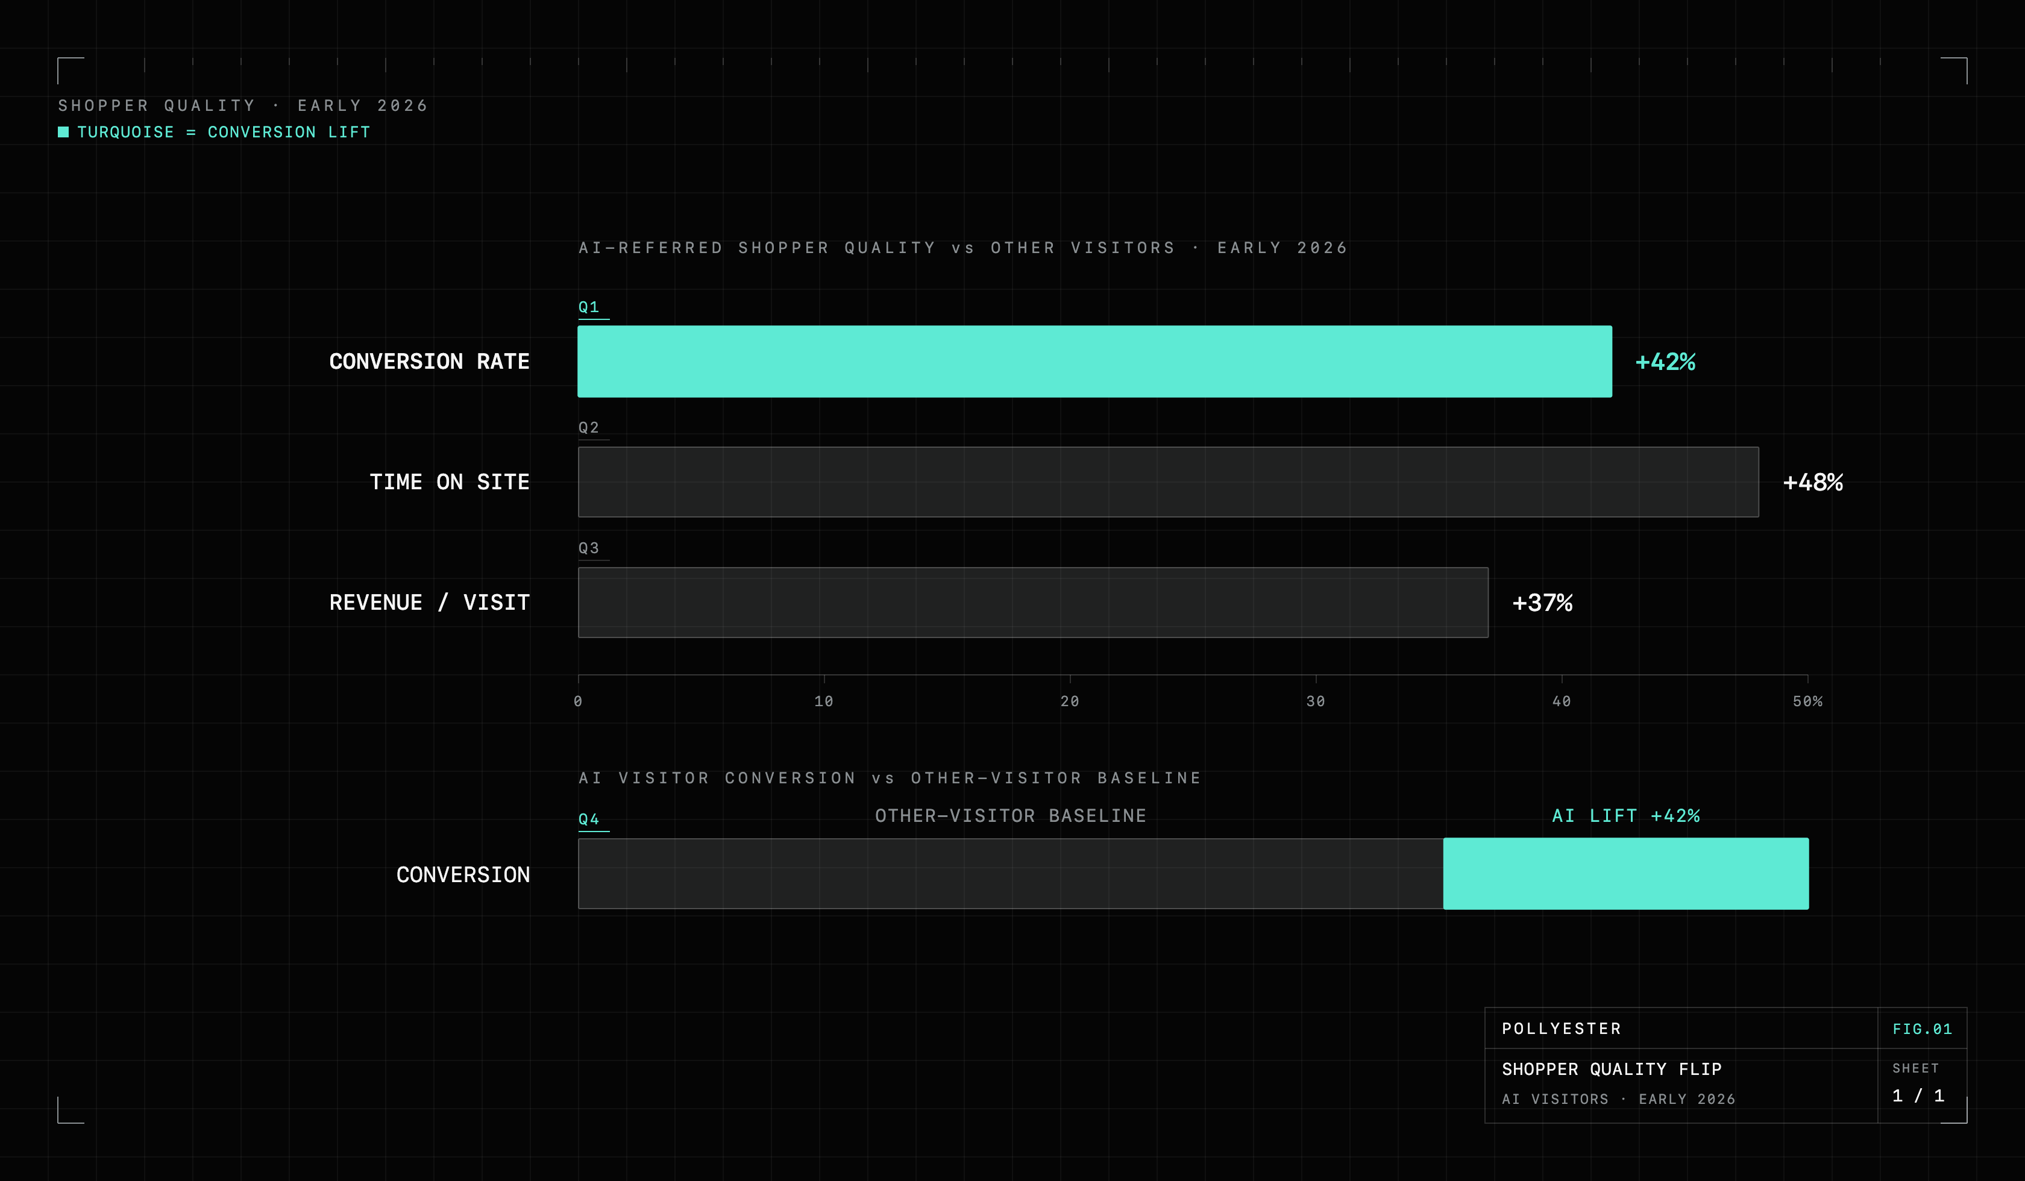This screenshot has height=1181, width=2025.
Task: Click the 'FIG.01' figure label
Action: 1921,1029
